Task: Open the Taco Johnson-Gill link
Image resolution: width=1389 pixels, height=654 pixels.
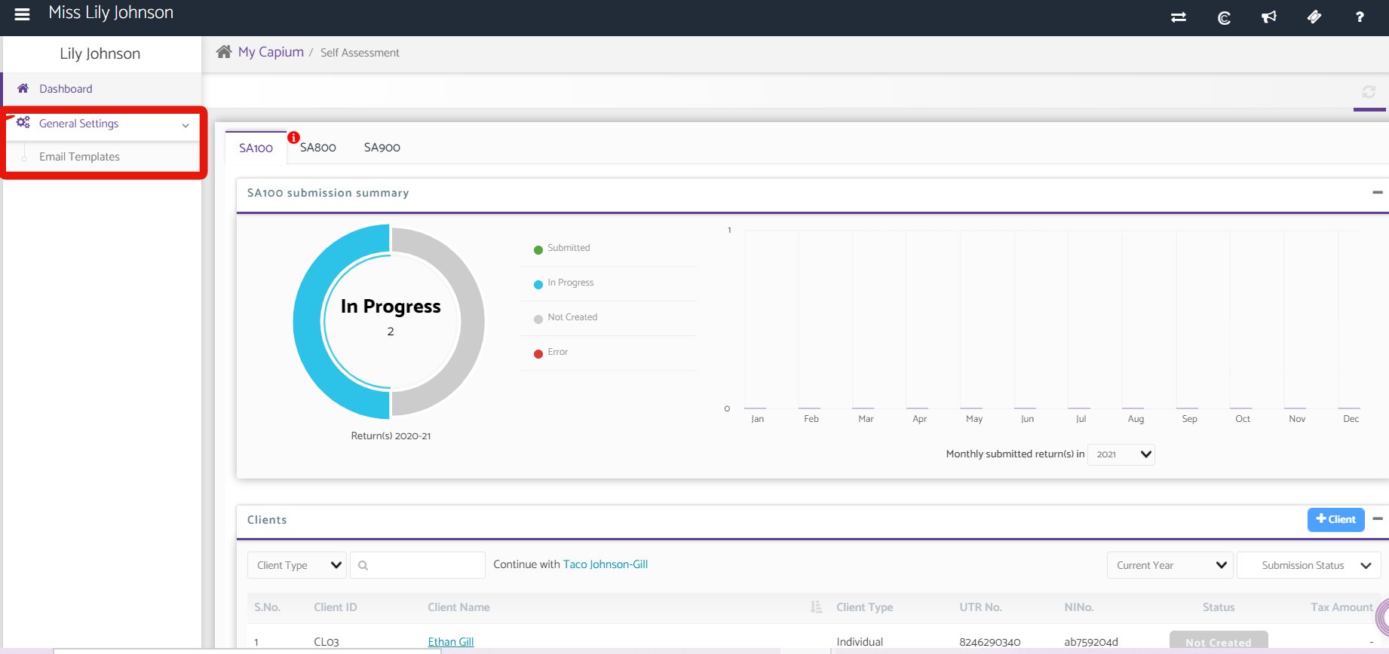Action: tap(606, 564)
